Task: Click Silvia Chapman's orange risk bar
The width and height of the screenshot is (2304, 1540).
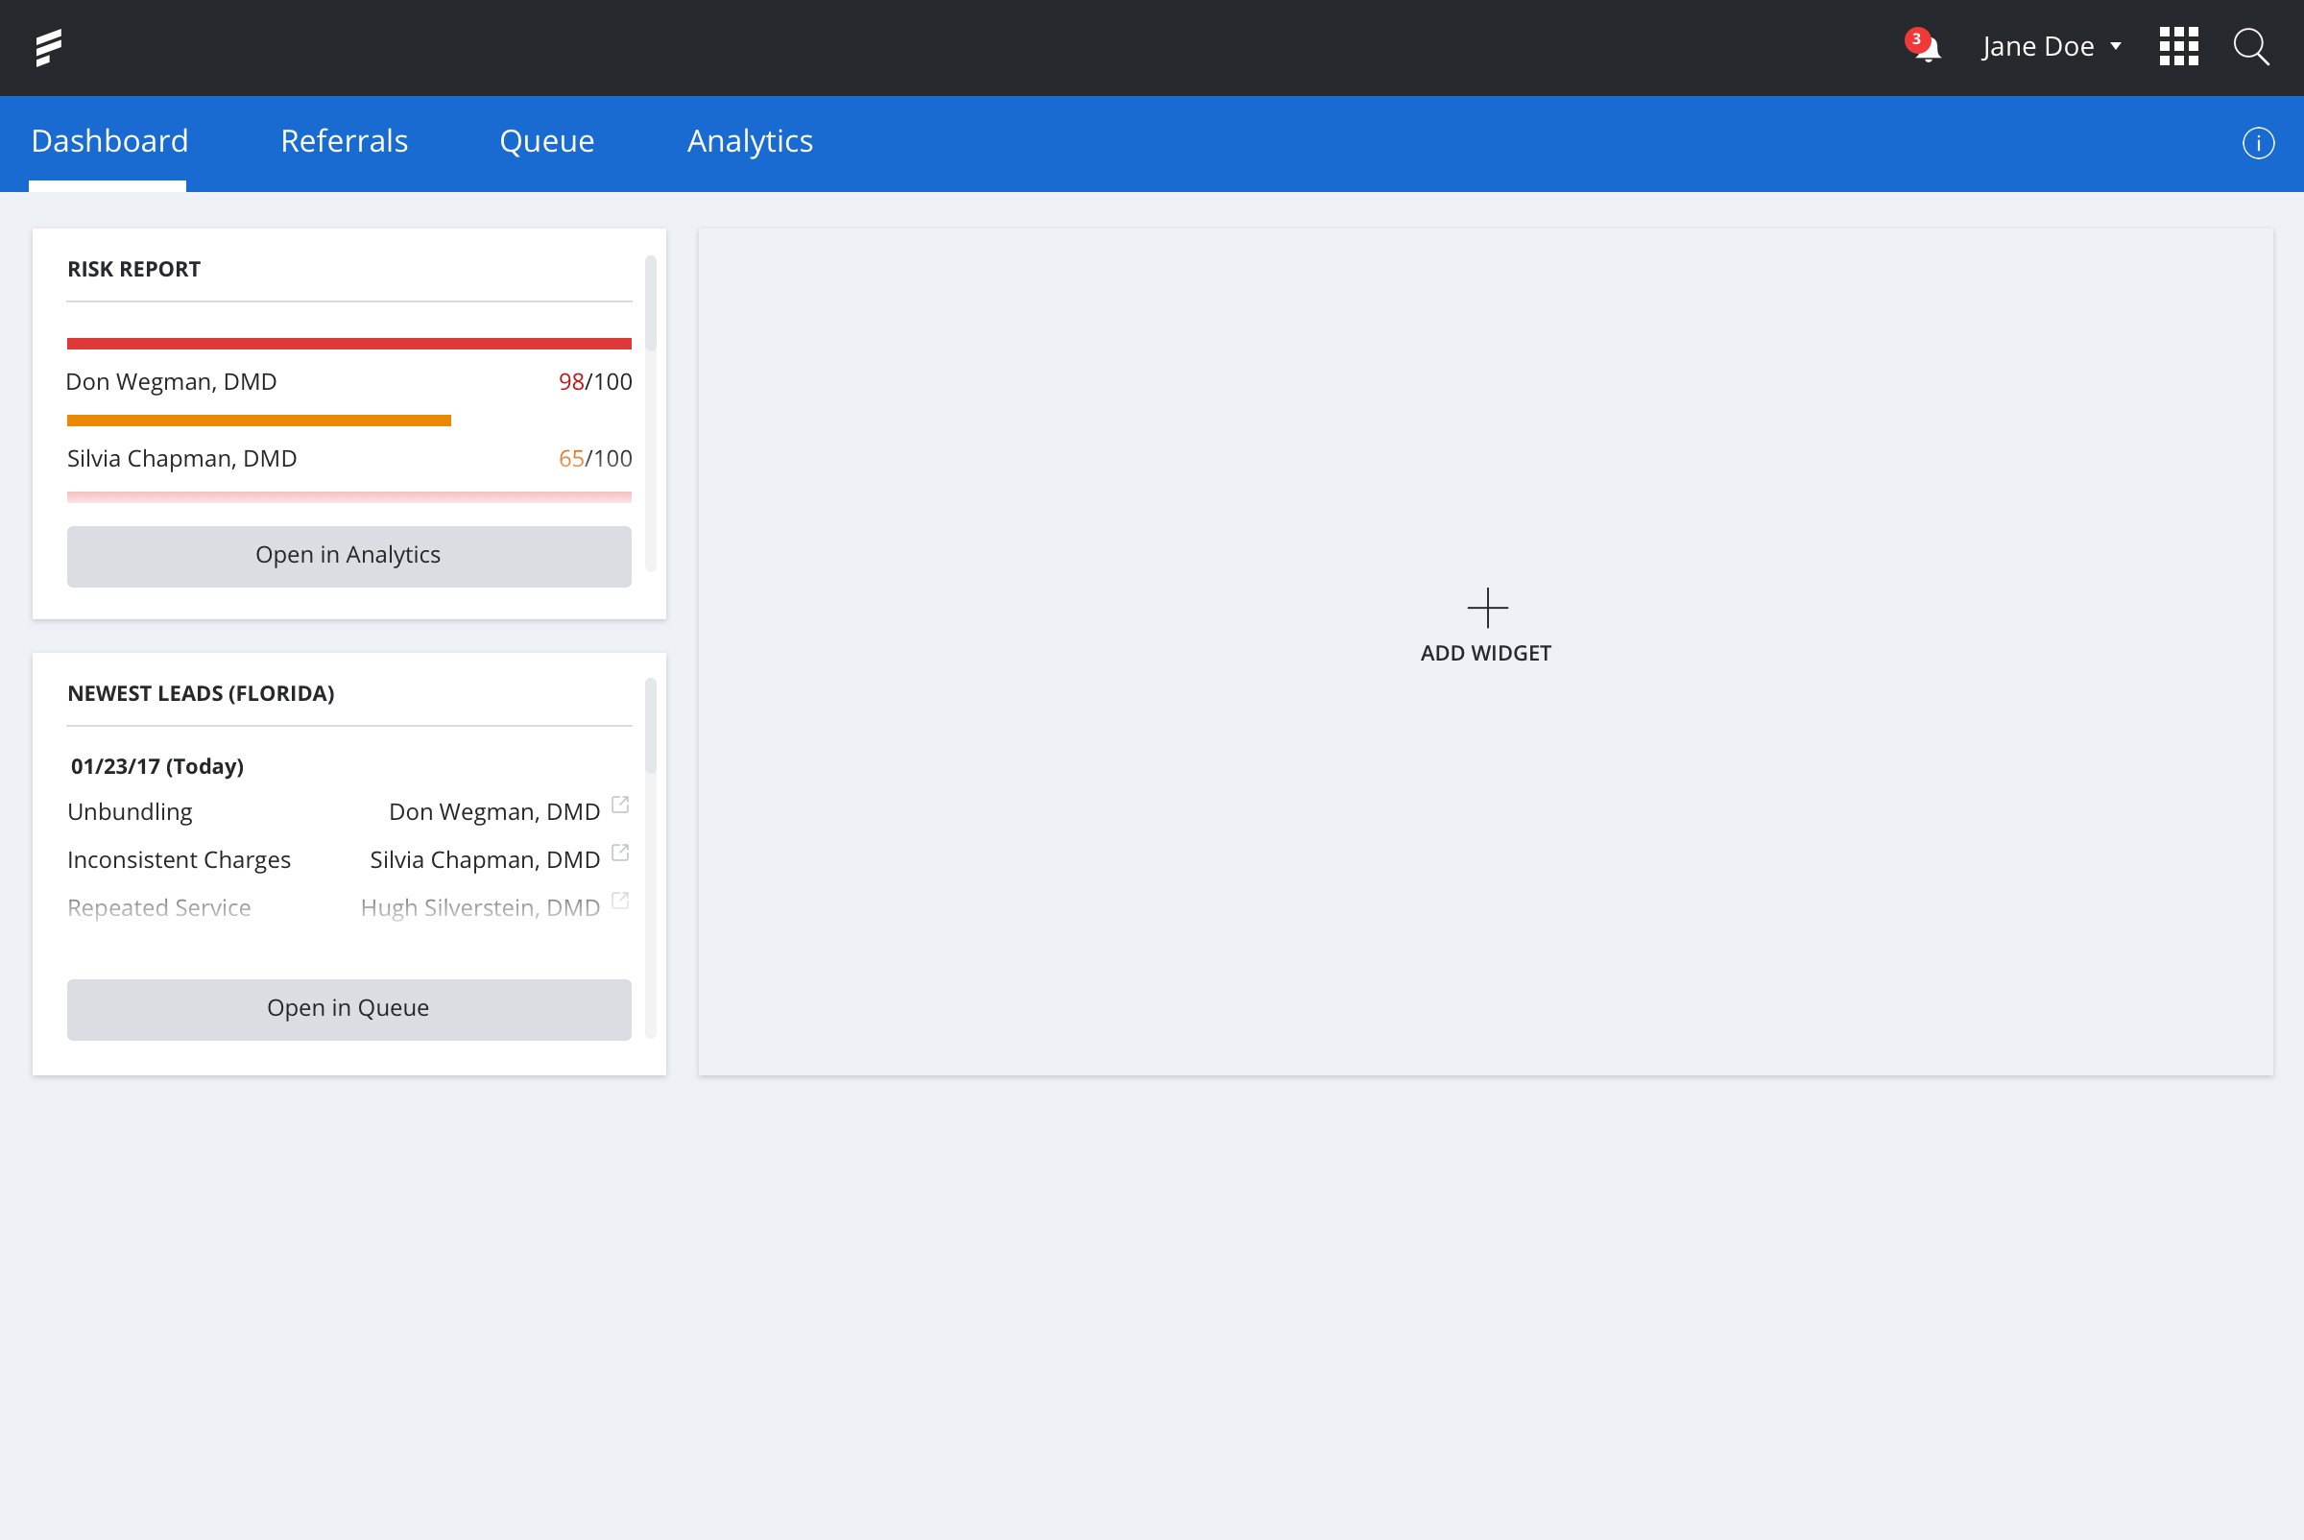Action: [x=258, y=421]
